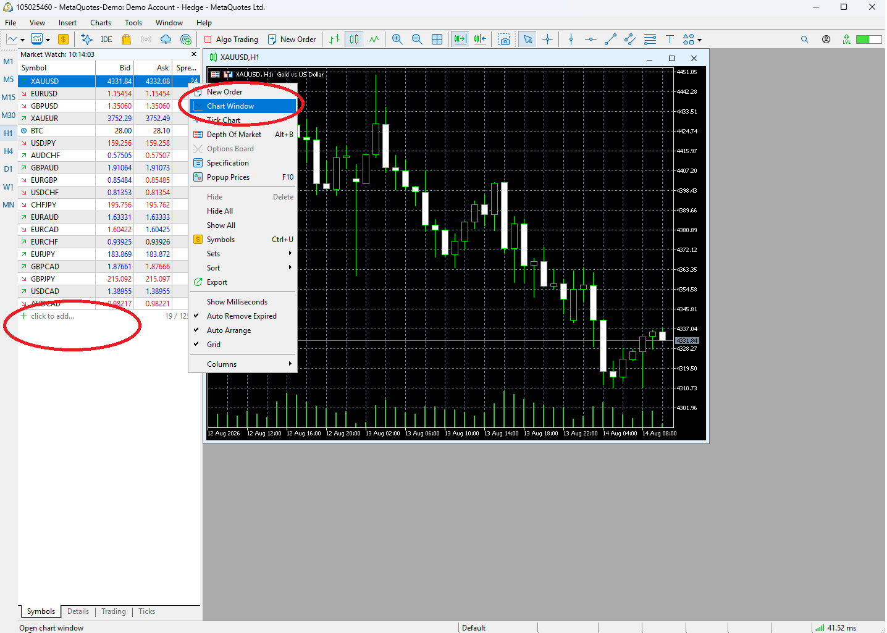Screen dimensions: 887x633
Task: Close the Market Watch panel
Action: click(x=194, y=54)
